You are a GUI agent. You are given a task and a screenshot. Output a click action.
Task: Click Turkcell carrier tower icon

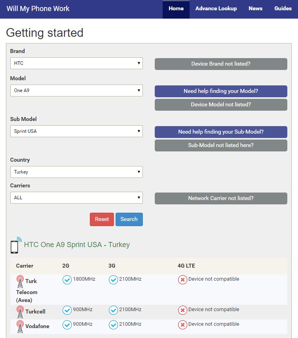pos(20,312)
